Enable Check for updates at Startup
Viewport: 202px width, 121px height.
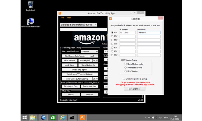point(124,79)
